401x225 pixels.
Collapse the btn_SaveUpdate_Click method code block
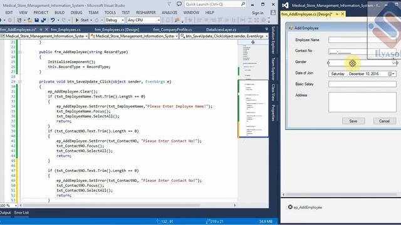pyautogui.click(x=19, y=82)
